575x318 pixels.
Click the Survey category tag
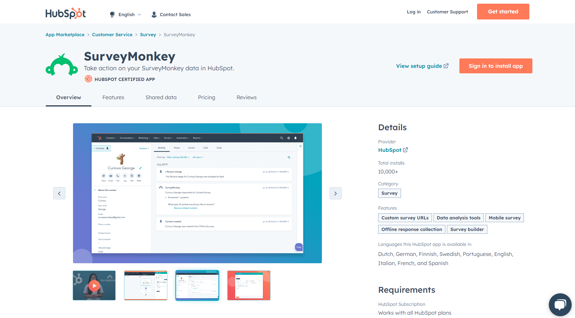[x=389, y=193]
